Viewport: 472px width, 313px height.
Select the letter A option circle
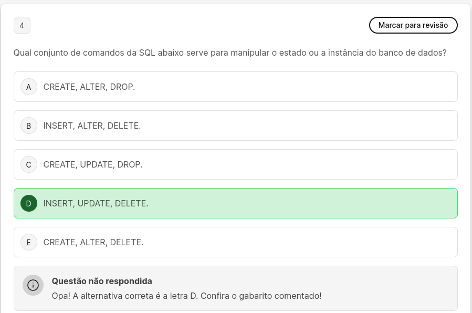click(x=28, y=87)
